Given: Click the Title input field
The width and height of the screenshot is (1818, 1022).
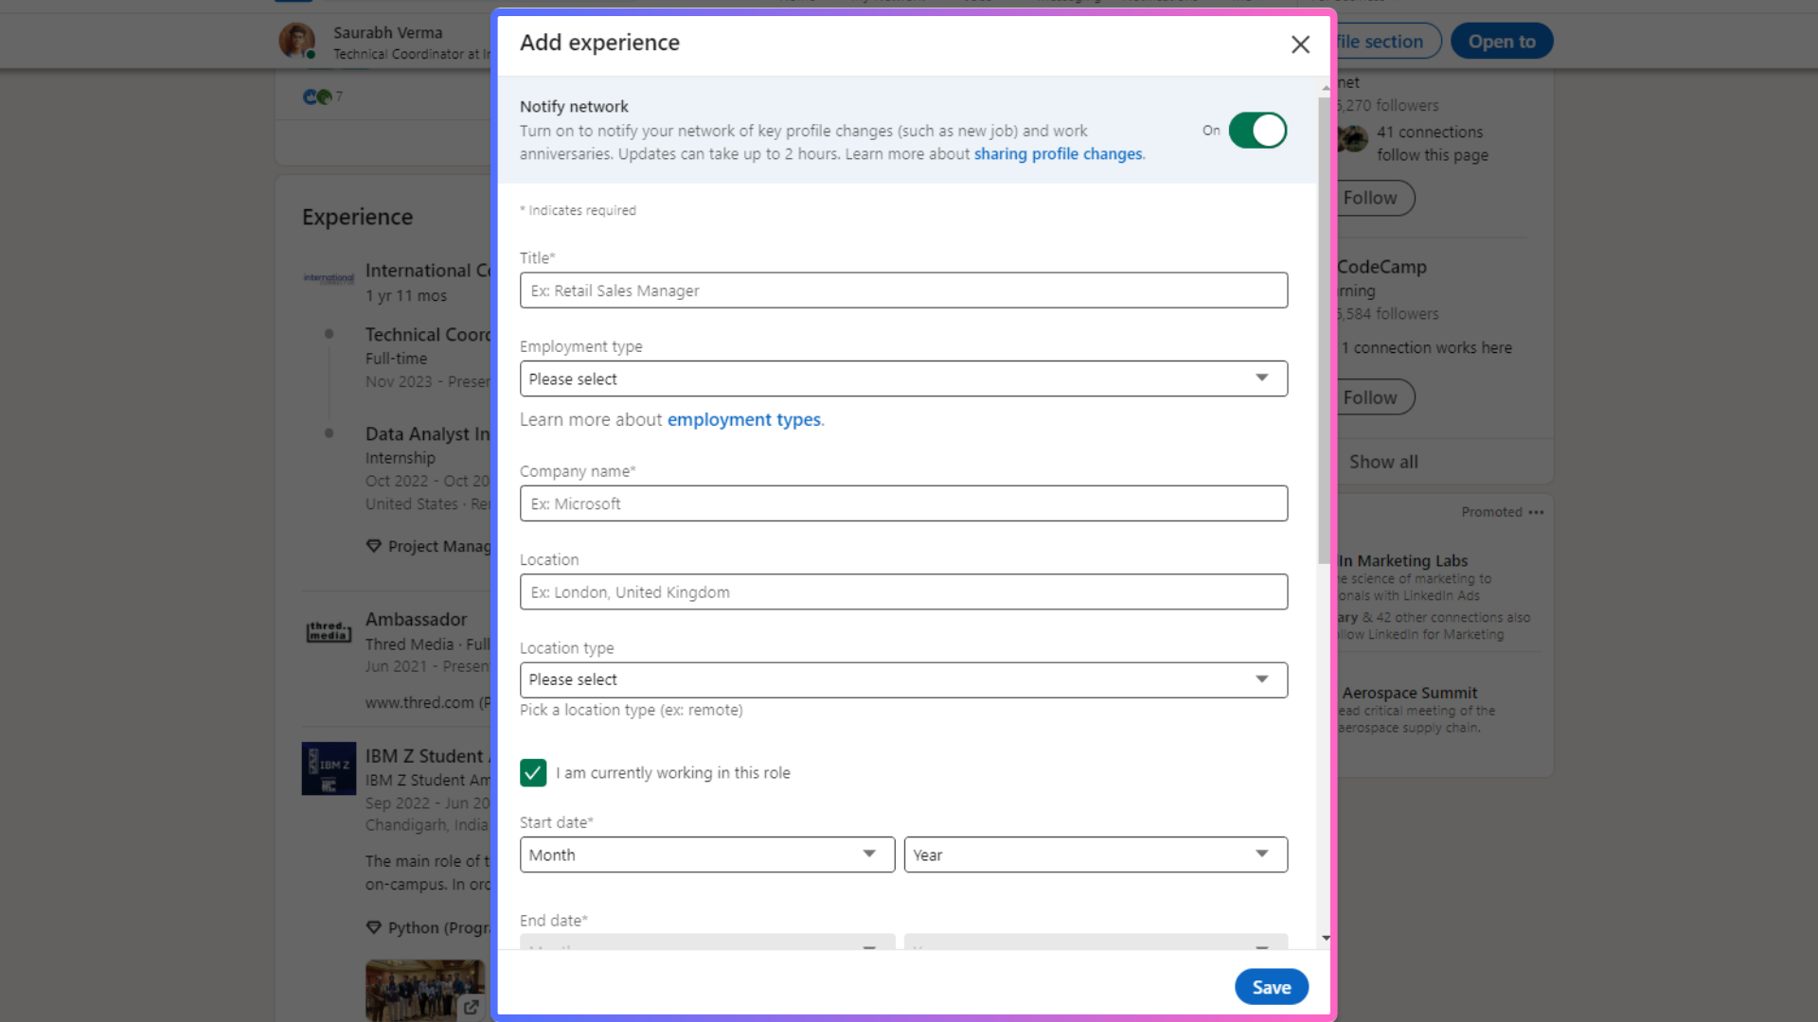Looking at the screenshot, I should click(902, 291).
